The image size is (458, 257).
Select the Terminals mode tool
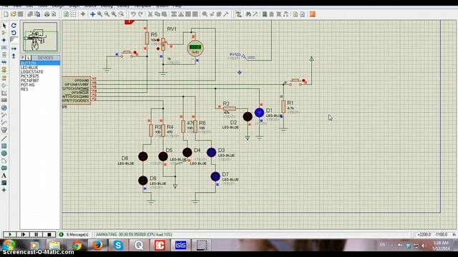pyautogui.click(x=4, y=78)
